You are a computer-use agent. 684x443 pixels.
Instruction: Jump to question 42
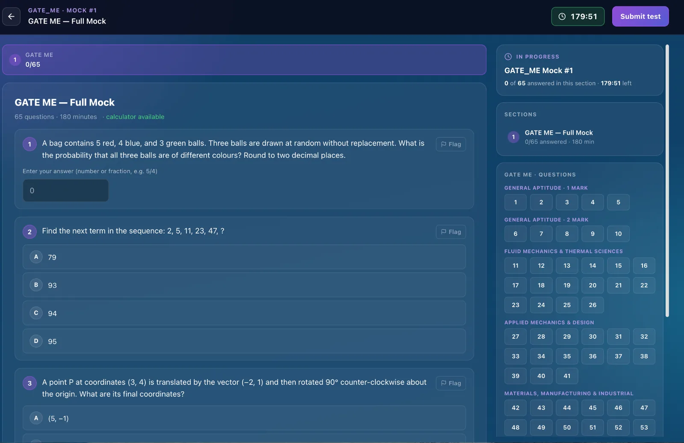pos(516,408)
